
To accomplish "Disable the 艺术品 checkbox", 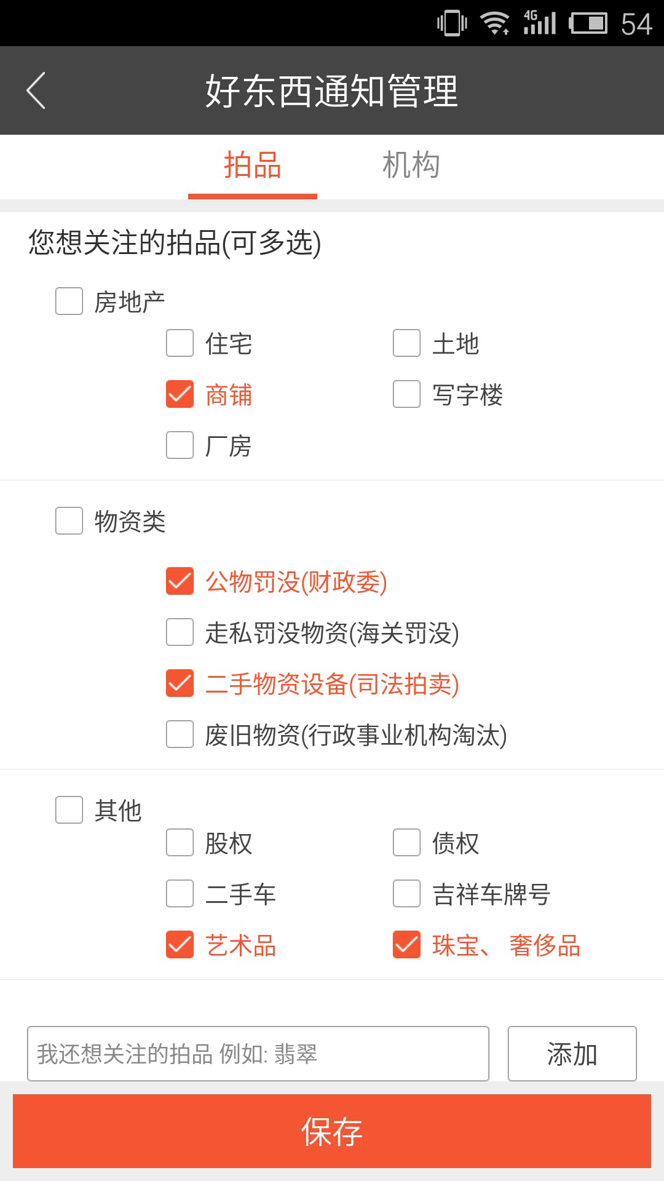I will tap(180, 945).
